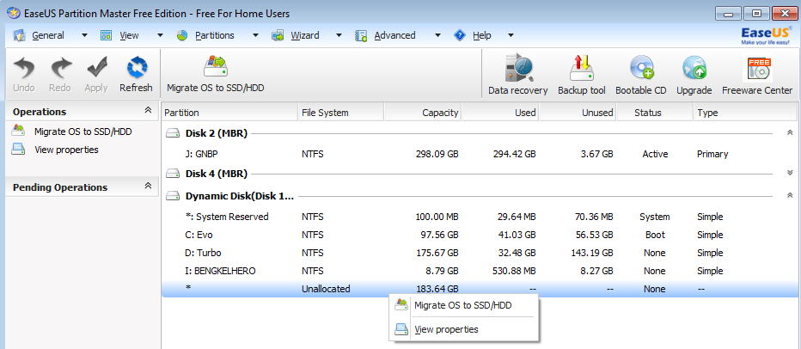This screenshot has height=349, width=801.
Task: Choose View properties in context menu
Action: click(446, 329)
